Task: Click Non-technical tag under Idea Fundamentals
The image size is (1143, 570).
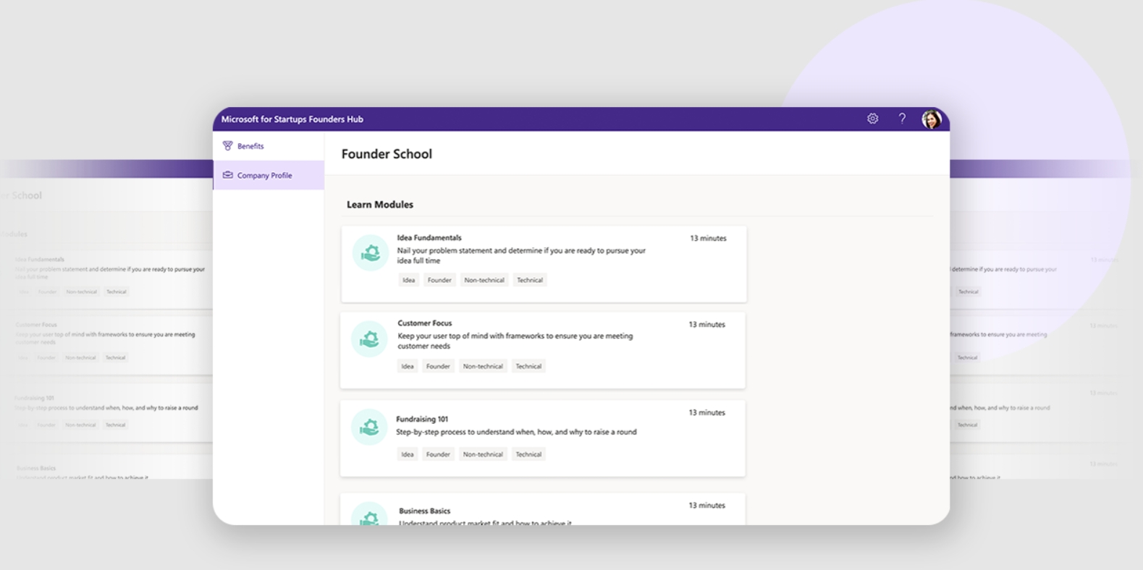Action: tap(484, 280)
